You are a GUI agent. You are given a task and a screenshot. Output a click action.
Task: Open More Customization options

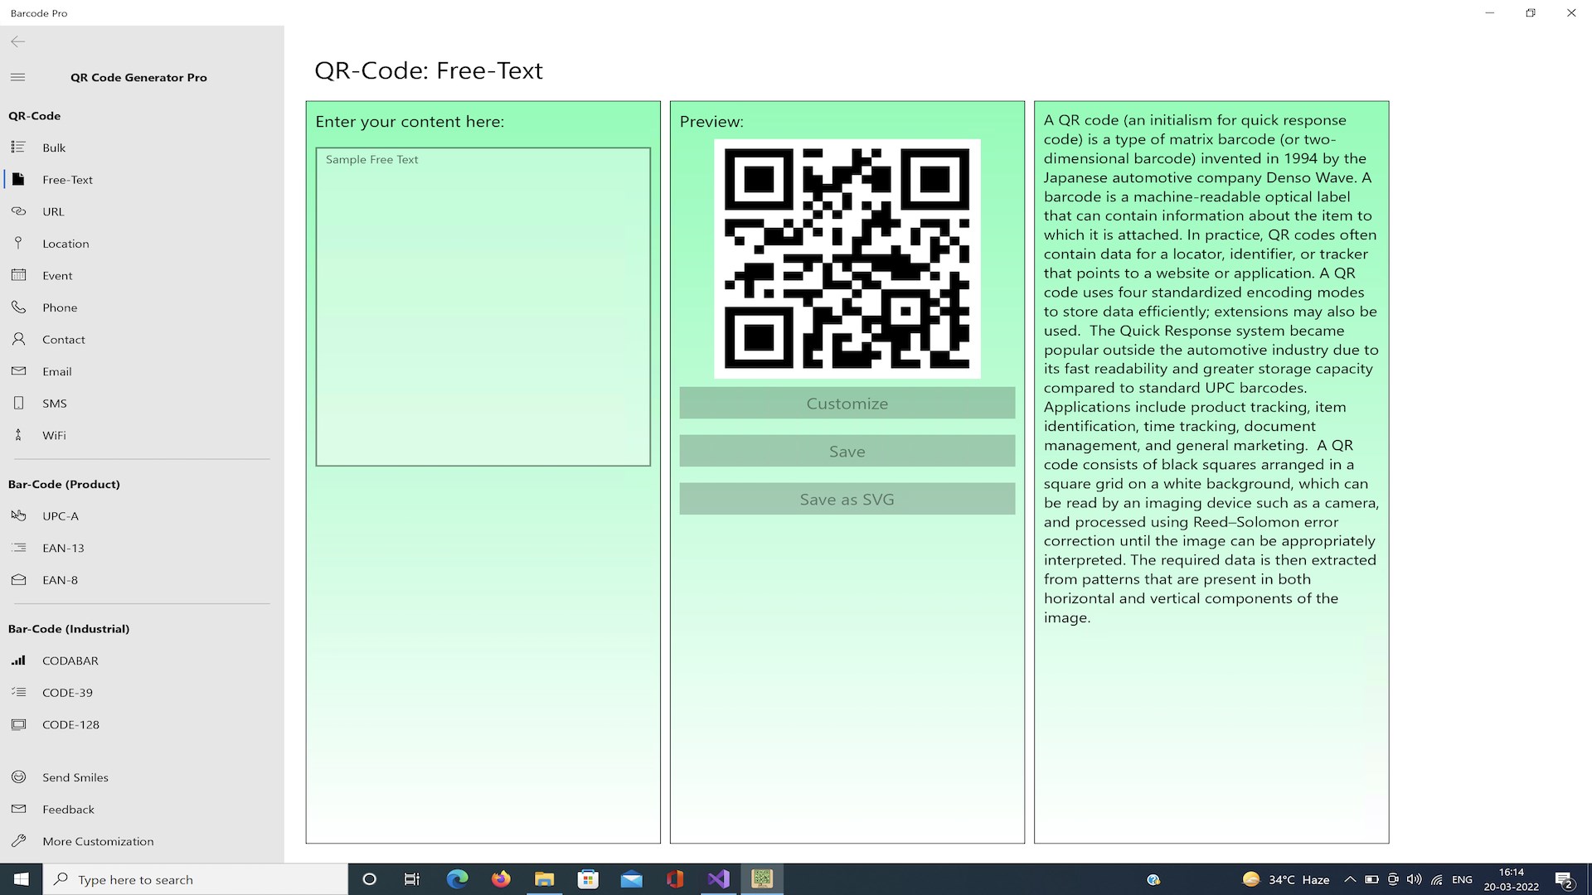click(x=97, y=841)
